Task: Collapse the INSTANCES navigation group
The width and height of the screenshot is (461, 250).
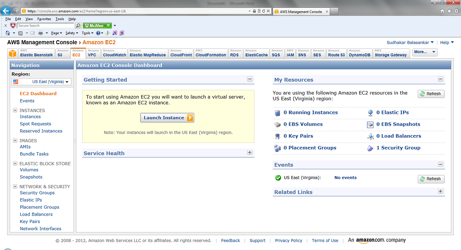Action: [15, 110]
